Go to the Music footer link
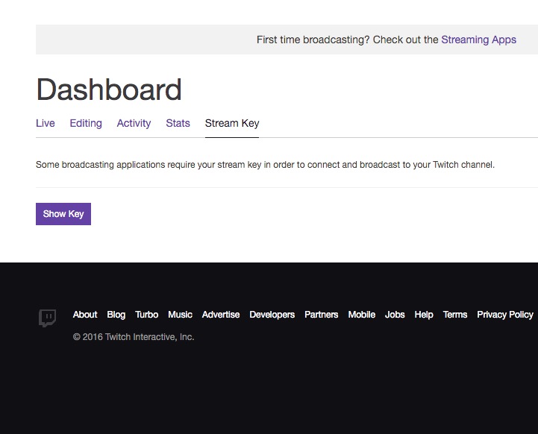Viewport: 538px width, 434px height. 180,315
